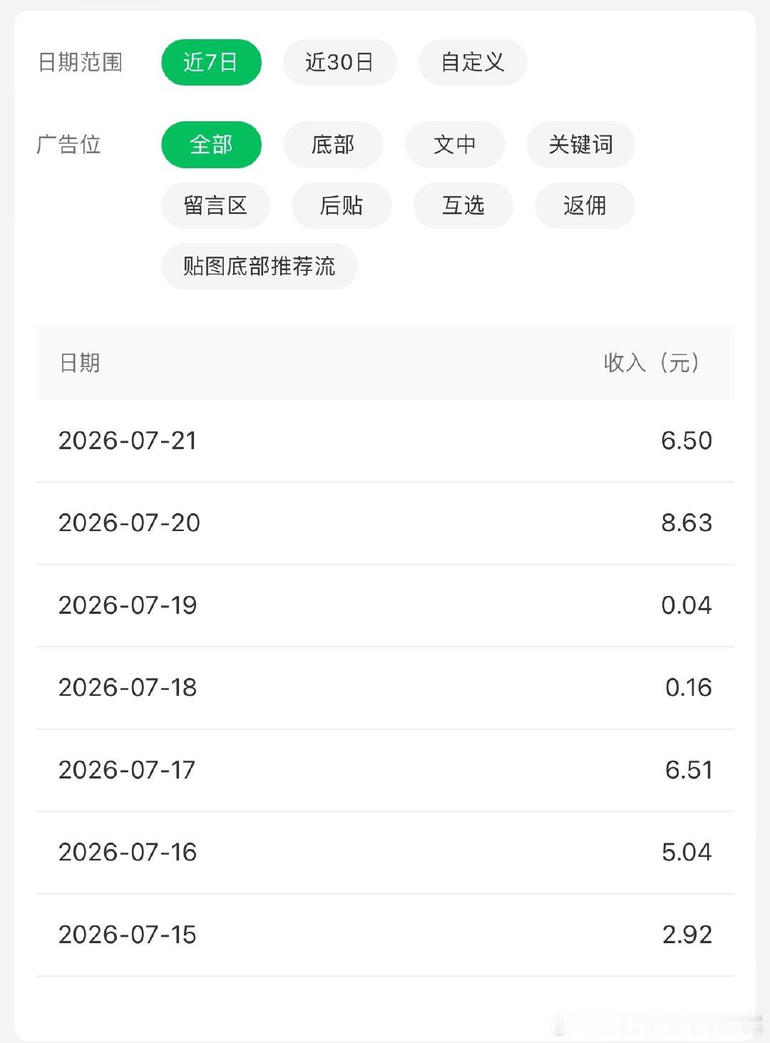
Task: Click the income value 5.04
Action: coord(687,852)
